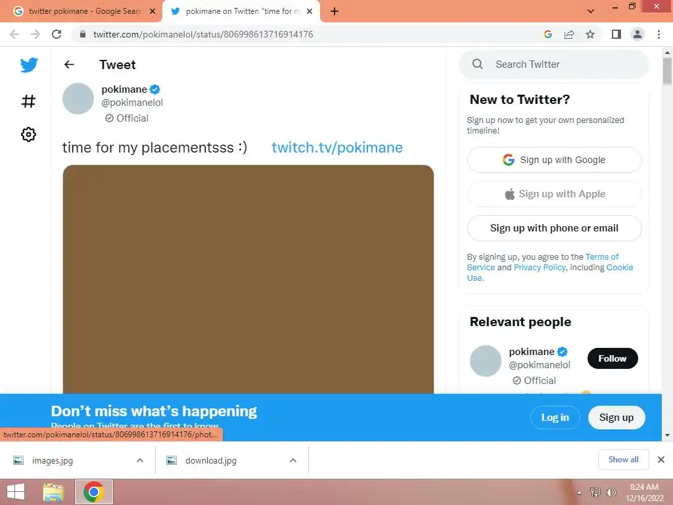Click the volume speaker tray icon

pos(611,493)
